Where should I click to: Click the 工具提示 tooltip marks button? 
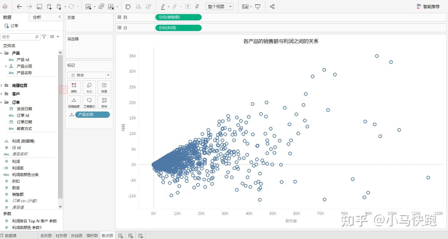click(x=89, y=102)
